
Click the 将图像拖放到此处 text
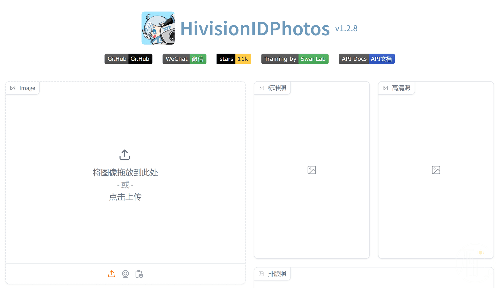pyautogui.click(x=125, y=172)
